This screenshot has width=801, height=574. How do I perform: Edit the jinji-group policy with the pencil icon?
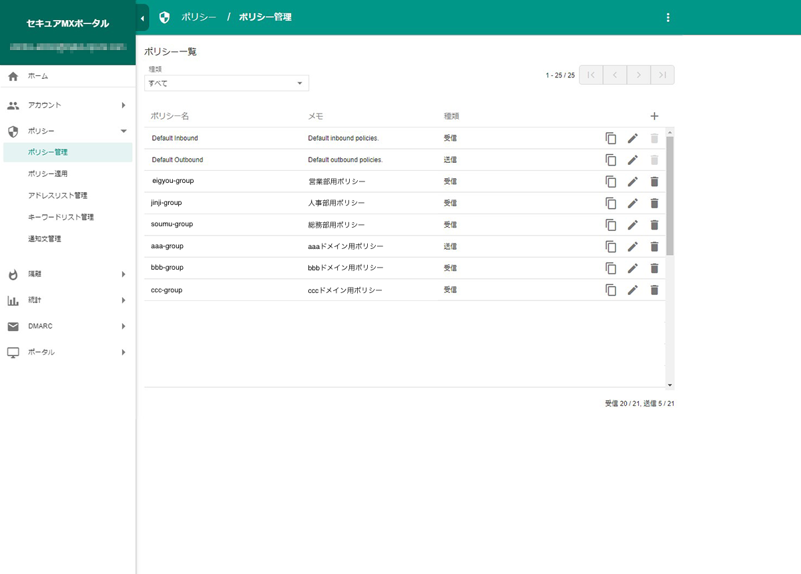(633, 204)
